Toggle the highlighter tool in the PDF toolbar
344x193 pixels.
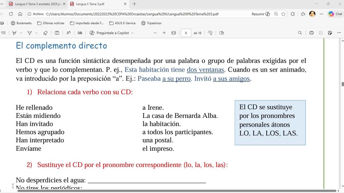tap(15, 33)
